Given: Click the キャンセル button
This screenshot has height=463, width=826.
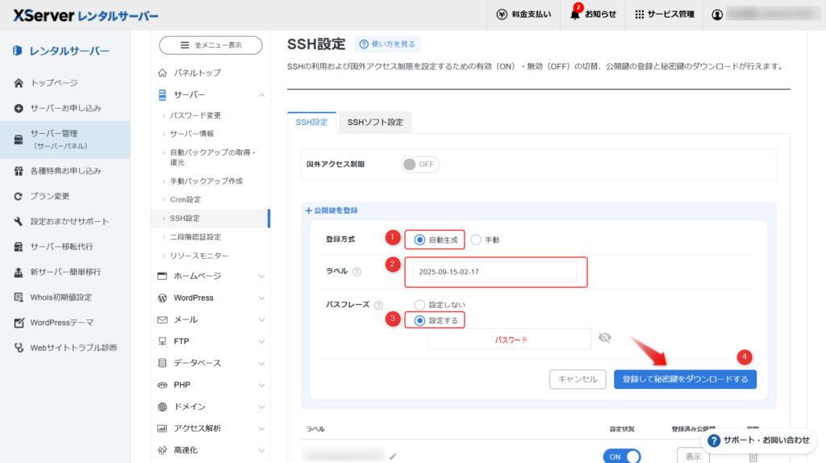Looking at the screenshot, I should (x=577, y=379).
